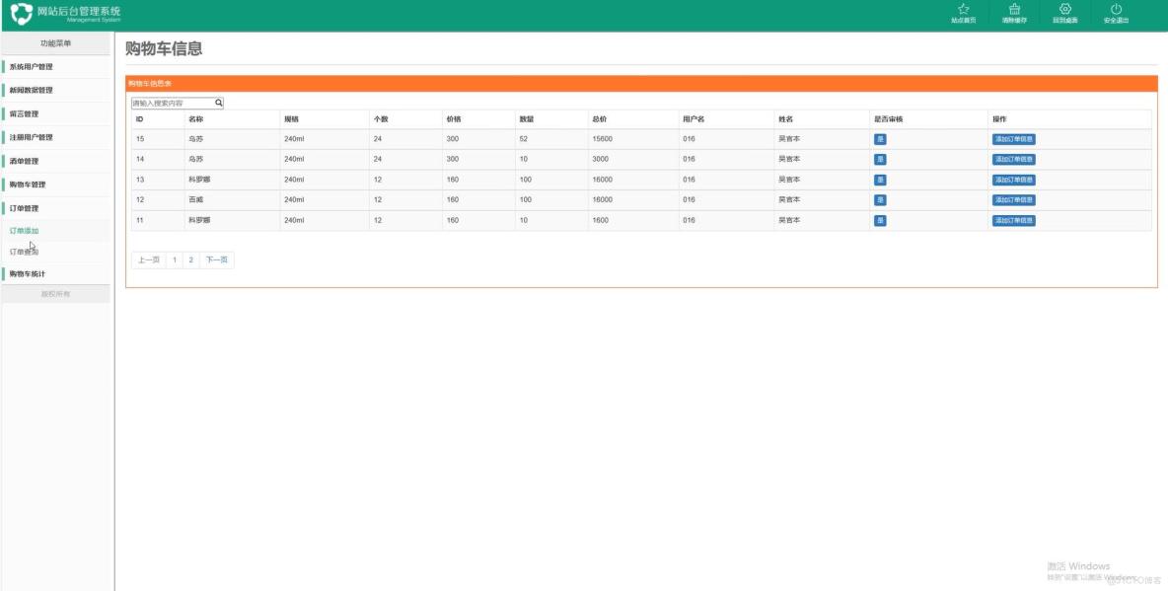Open the 订单添加 submenu item
The image size is (1168, 591).
24,231
